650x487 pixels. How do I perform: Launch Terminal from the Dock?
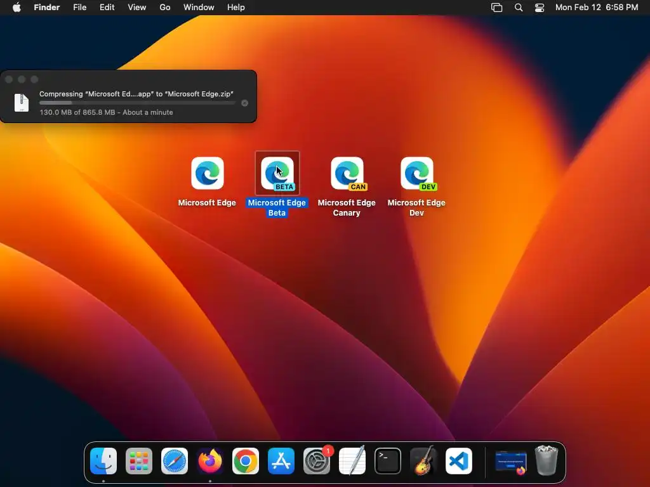click(x=388, y=461)
